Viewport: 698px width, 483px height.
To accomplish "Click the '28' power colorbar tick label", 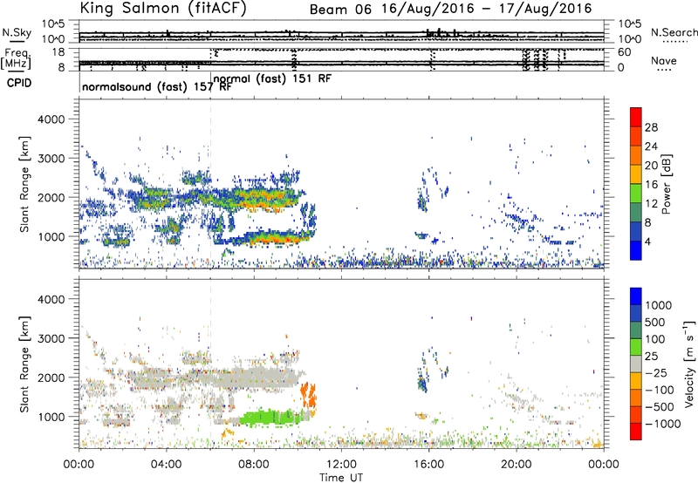I will [x=651, y=127].
